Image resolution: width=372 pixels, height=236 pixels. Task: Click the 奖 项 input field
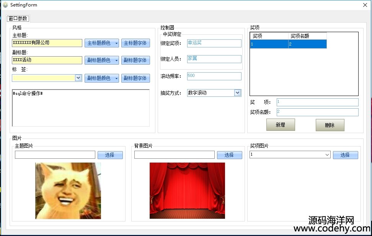click(x=317, y=102)
